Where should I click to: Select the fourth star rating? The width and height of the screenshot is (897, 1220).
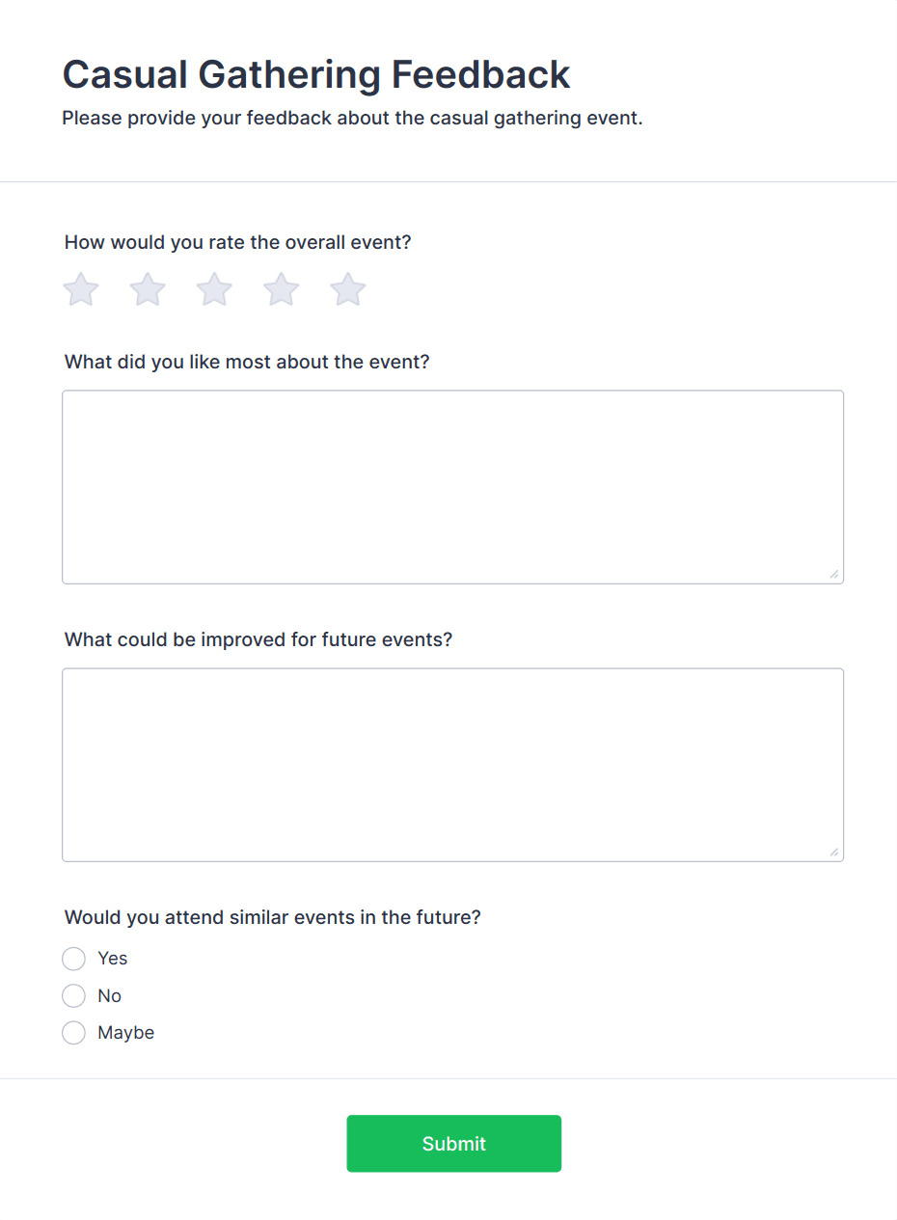pyautogui.click(x=281, y=289)
